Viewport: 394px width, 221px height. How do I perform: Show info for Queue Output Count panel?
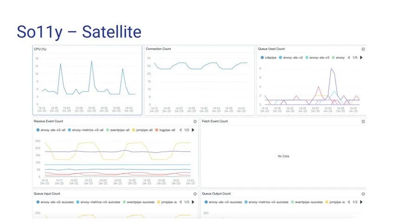pos(363,194)
